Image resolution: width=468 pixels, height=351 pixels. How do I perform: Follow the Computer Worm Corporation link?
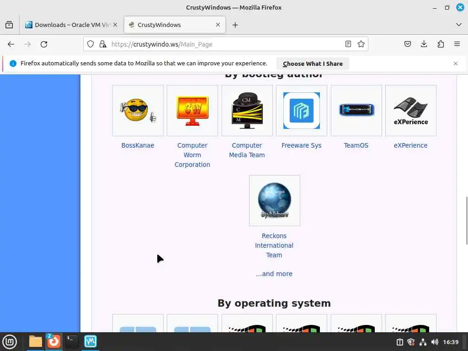click(192, 155)
